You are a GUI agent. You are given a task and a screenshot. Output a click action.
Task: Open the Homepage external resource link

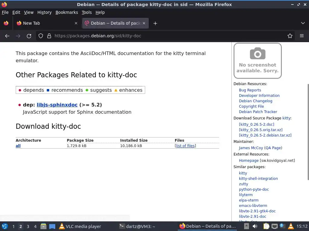click(249, 161)
